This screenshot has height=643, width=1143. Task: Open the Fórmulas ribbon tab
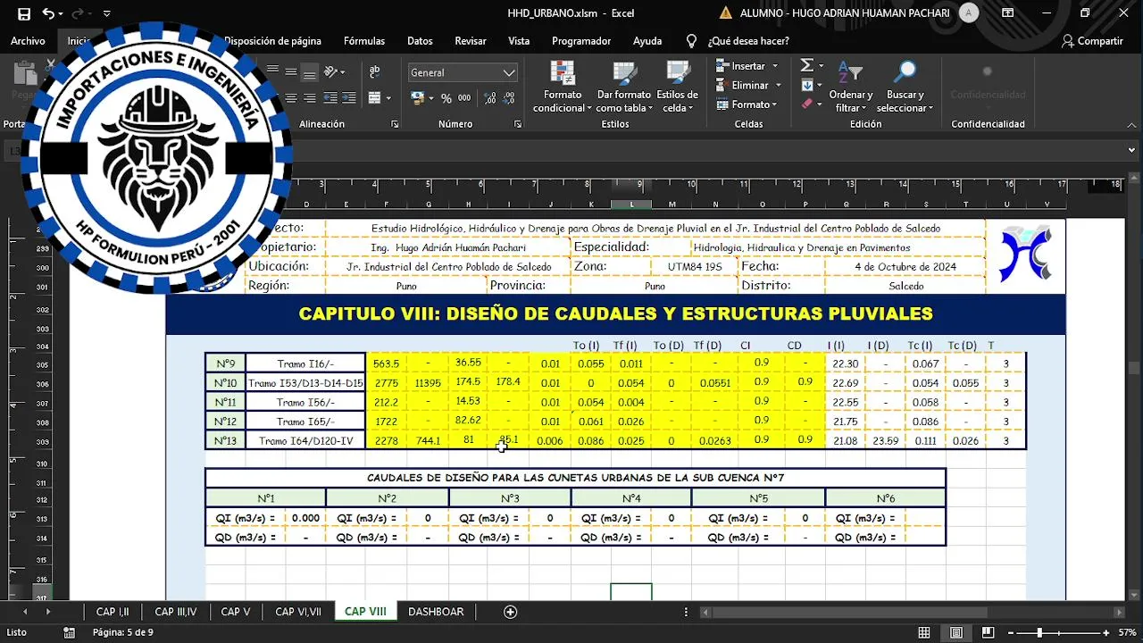tap(364, 41)
